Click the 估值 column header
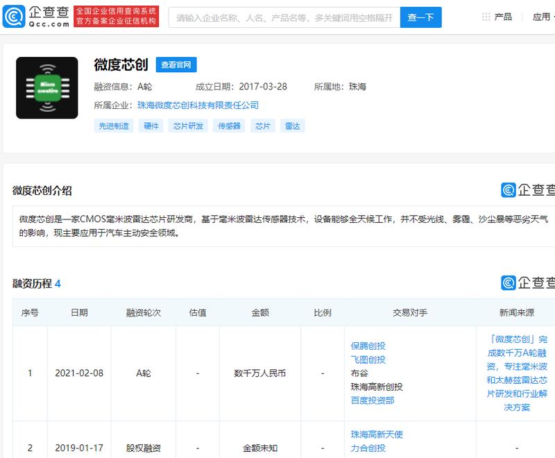 point(198,312)
